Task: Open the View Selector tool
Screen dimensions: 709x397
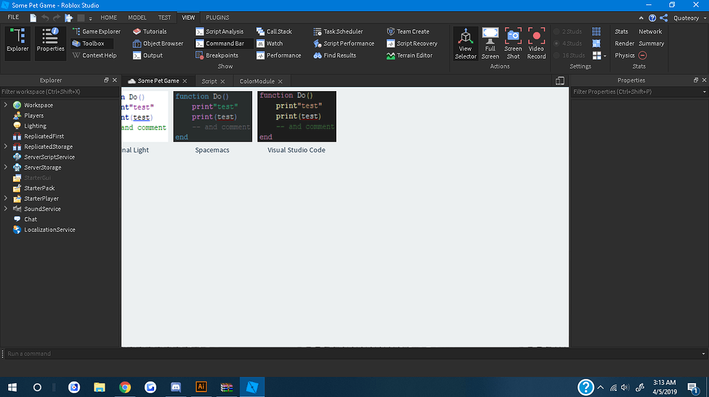Action: click(x=466, y=43)
